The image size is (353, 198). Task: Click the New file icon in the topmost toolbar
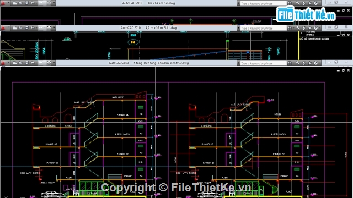pos(15,3)
